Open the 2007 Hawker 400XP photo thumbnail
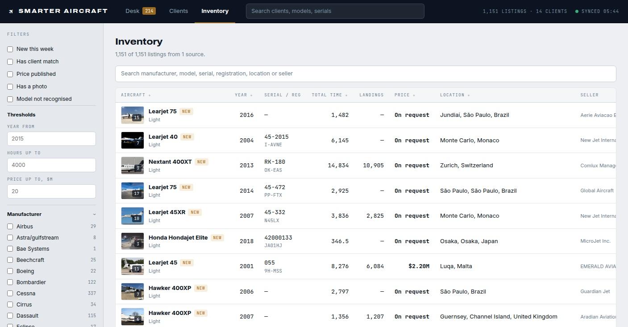 pos(133,317)
